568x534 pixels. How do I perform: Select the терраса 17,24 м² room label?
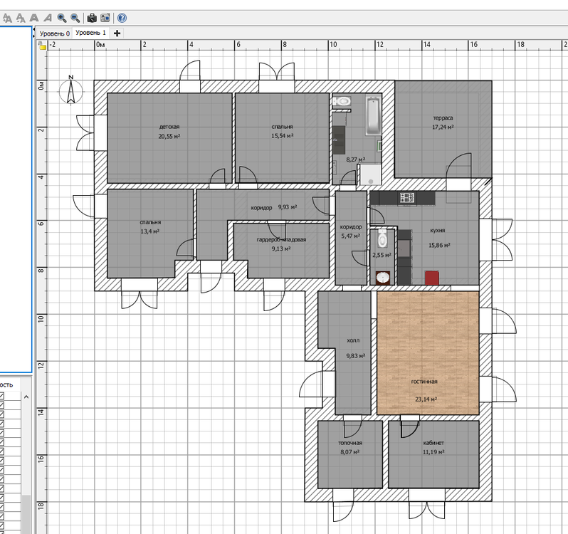click(443, 122)
